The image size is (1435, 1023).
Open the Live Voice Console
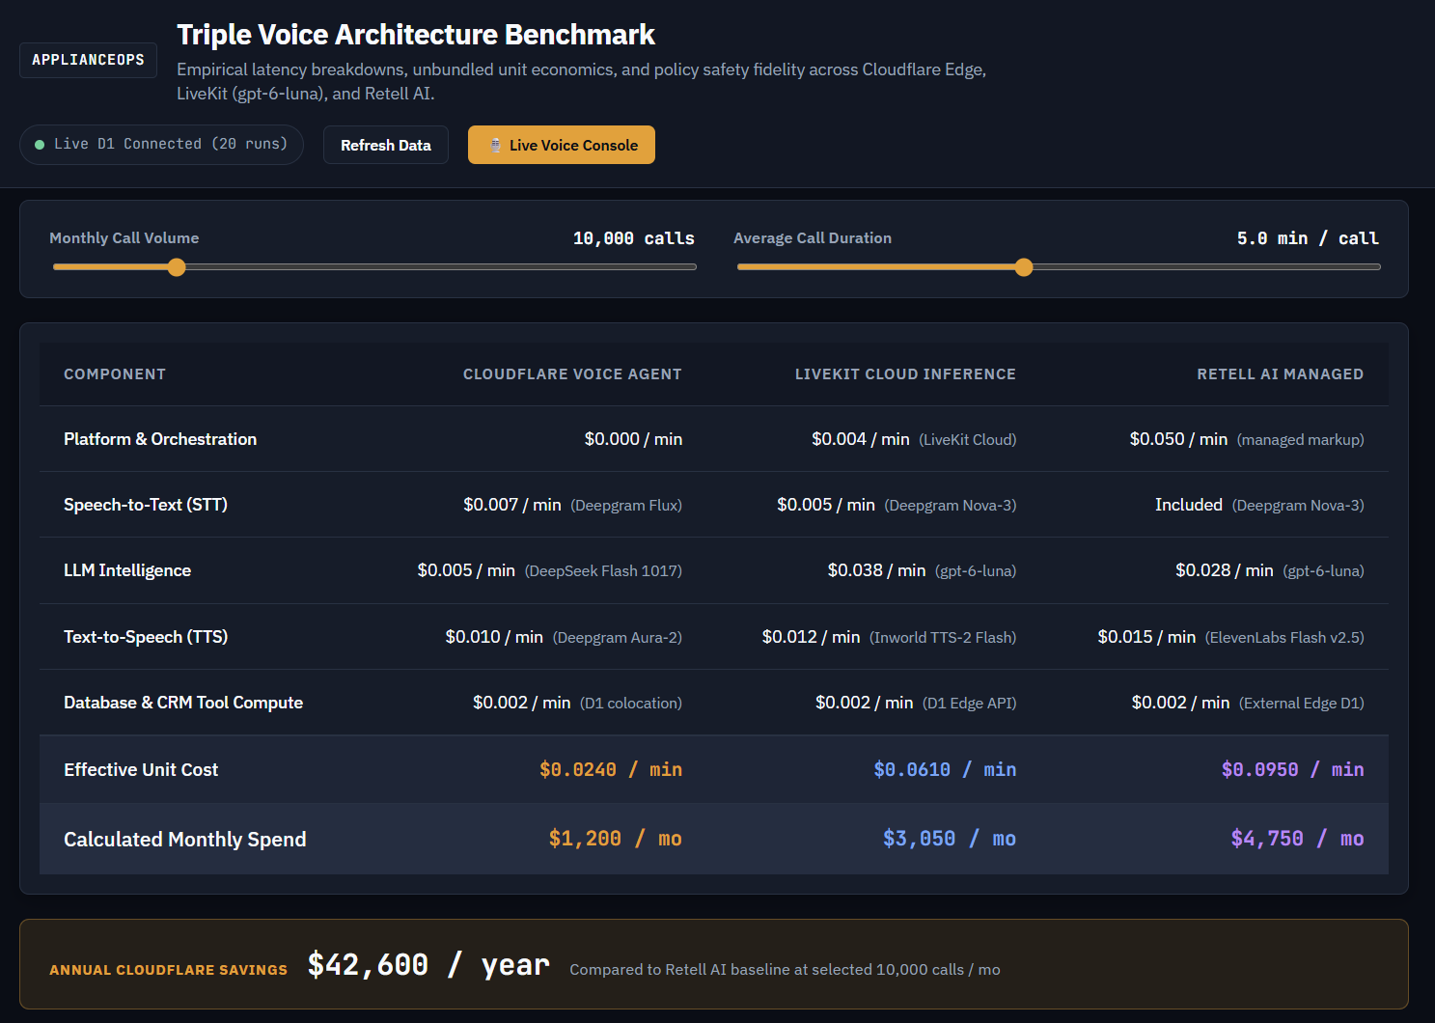pos(562,145)
